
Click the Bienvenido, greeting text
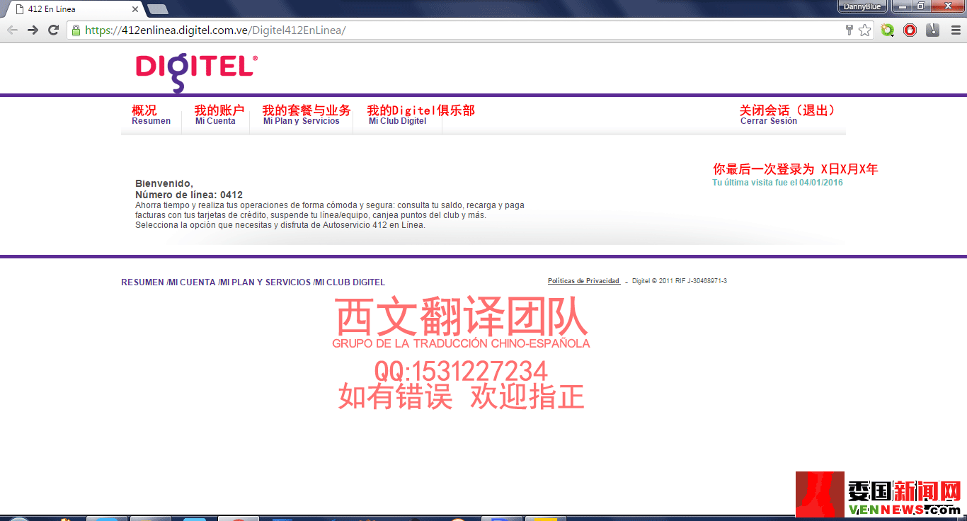(164, 183)
